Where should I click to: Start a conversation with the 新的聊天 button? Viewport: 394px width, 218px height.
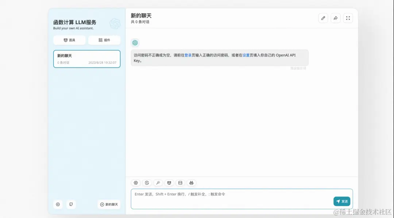point(108,204)
